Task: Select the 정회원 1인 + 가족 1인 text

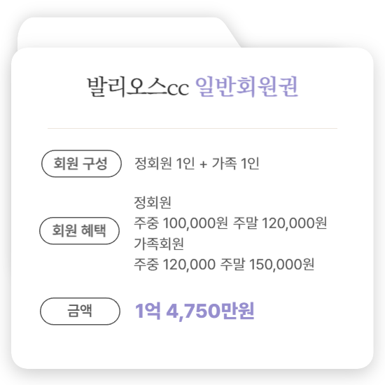Action: point(197,163)
